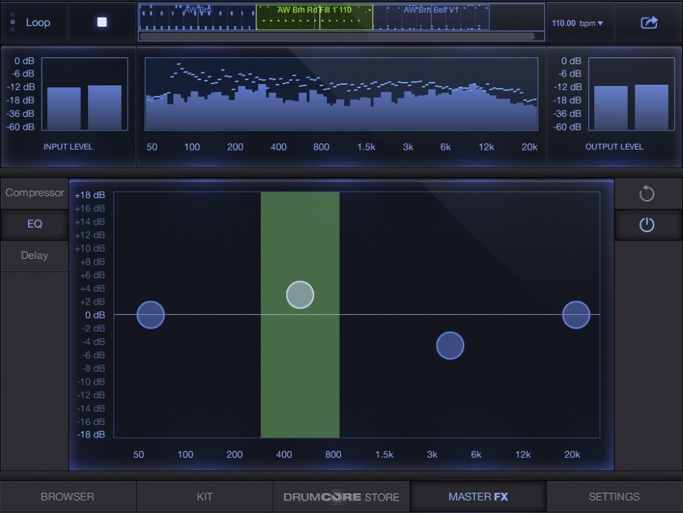Open the share/export icon

point(649,23)
